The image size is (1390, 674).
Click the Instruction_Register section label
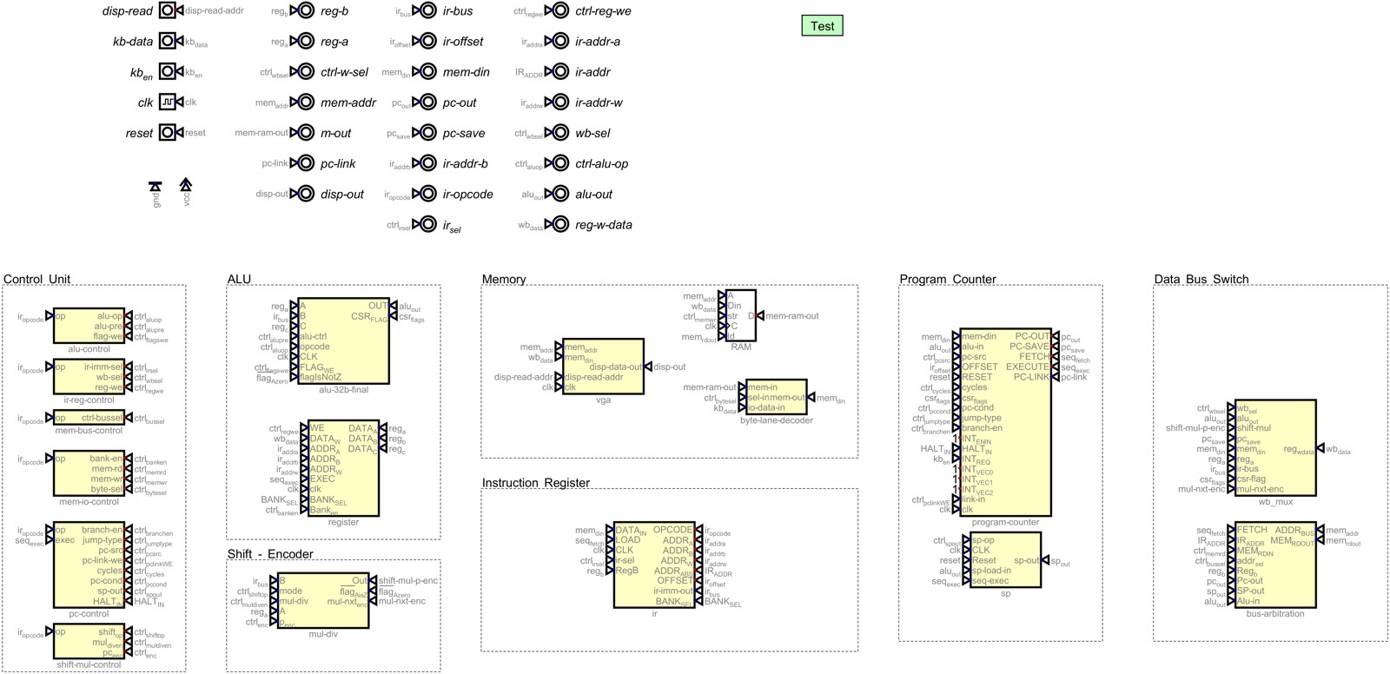pos(536,483)
